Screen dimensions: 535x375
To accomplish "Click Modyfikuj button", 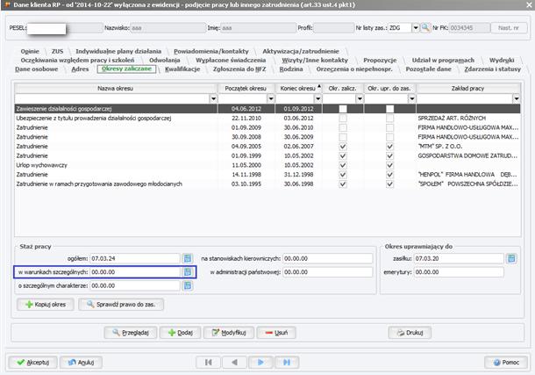I will (229, 332).
